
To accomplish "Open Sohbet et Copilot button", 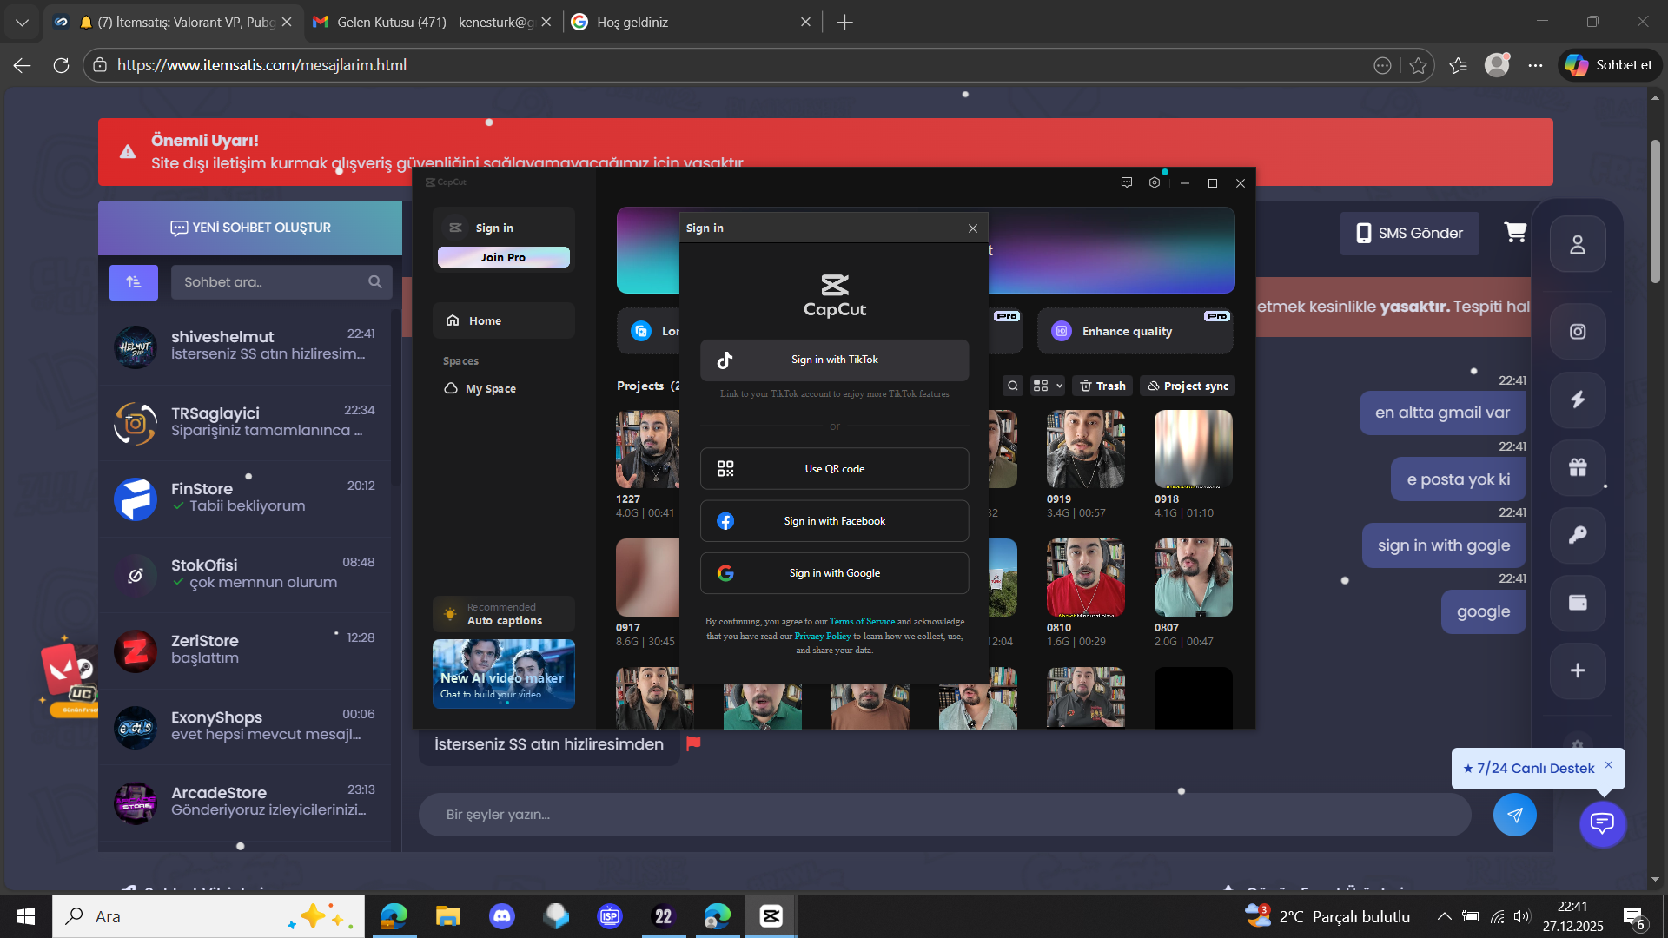I will 1610,65.
